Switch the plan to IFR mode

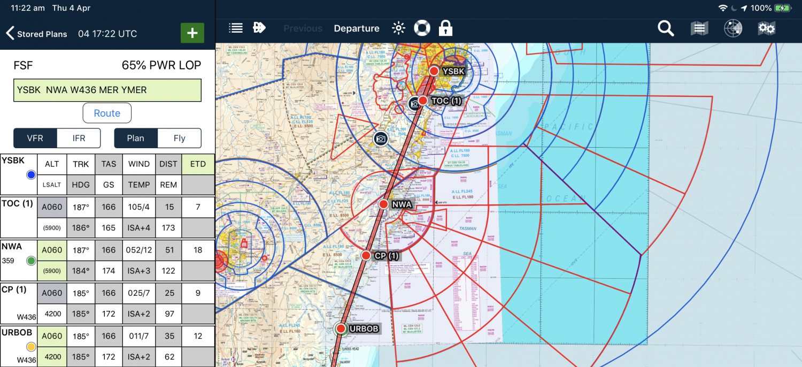click(x=78, y=138)
